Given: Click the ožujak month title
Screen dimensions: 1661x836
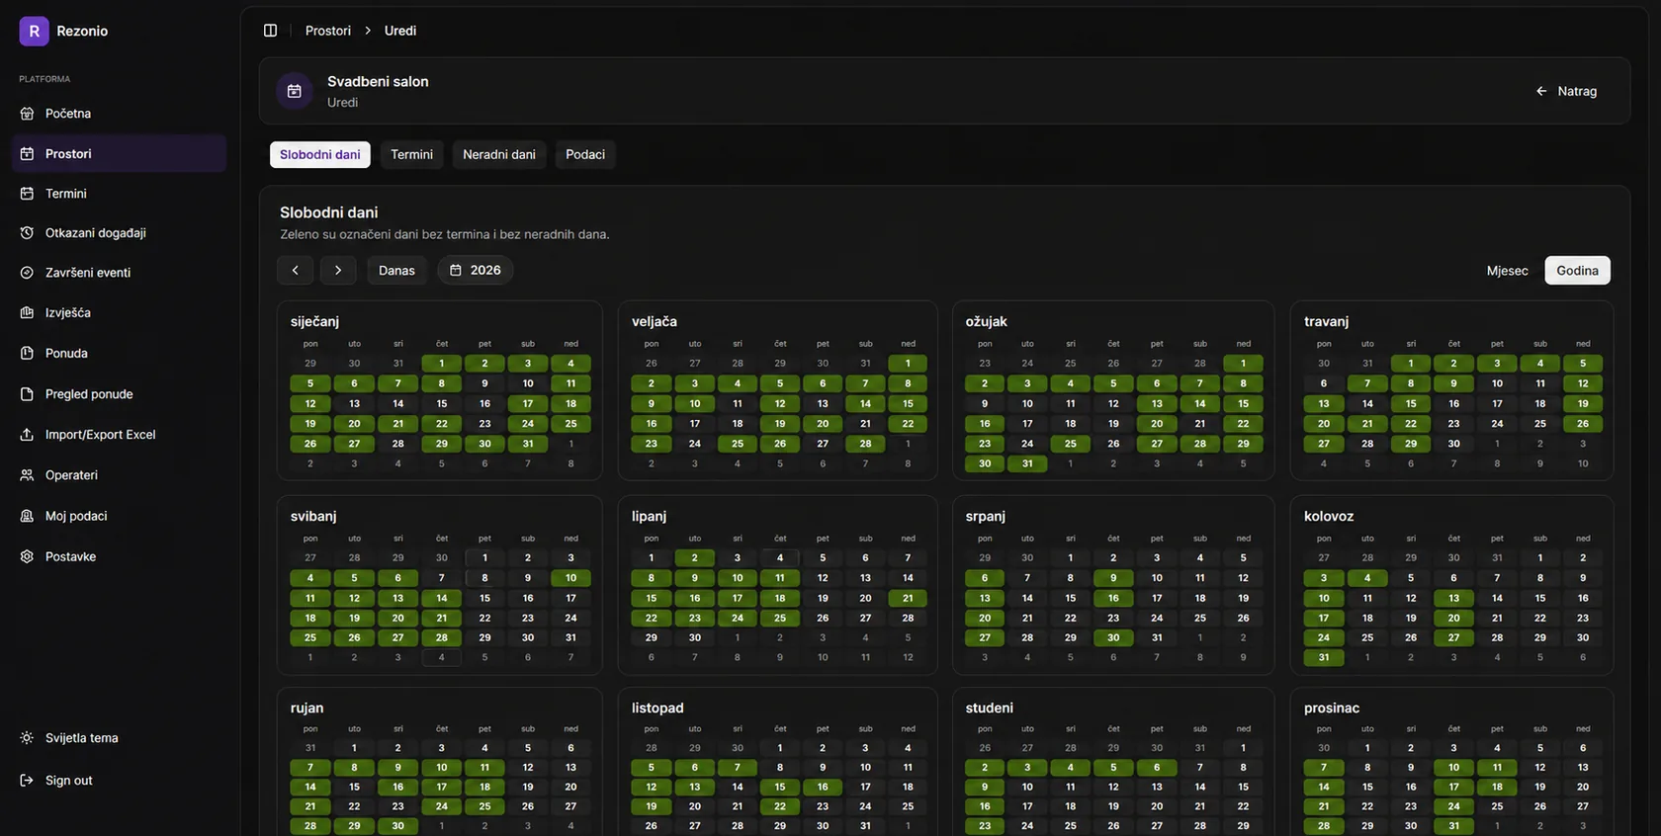Looking at the screenshot, I should [x=987, y=322].
